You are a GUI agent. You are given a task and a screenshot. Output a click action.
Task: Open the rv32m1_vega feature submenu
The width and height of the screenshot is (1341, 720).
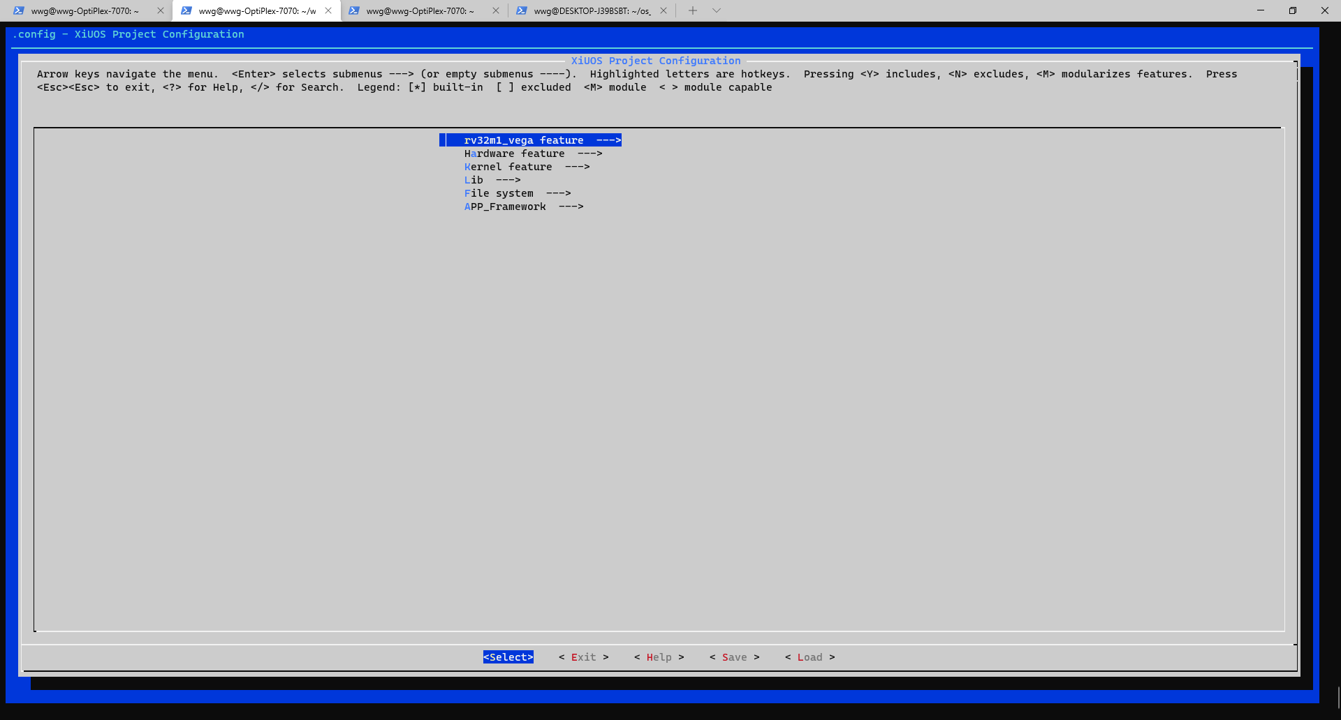[x=531, y=140]
